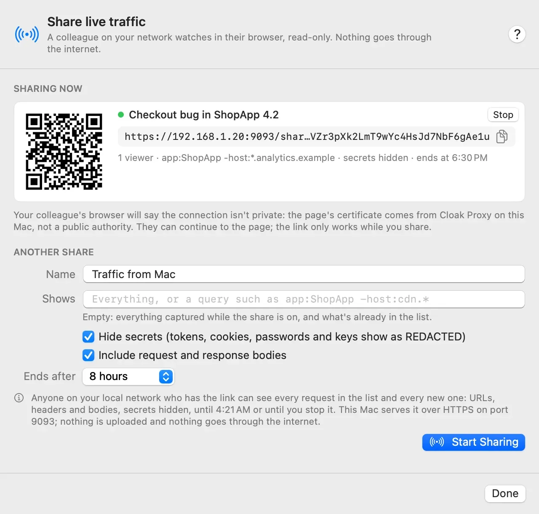Select the share URL text starting https://192.168.1.20
The width and height of the screenshot is (539, 514).
coord(307,137)
